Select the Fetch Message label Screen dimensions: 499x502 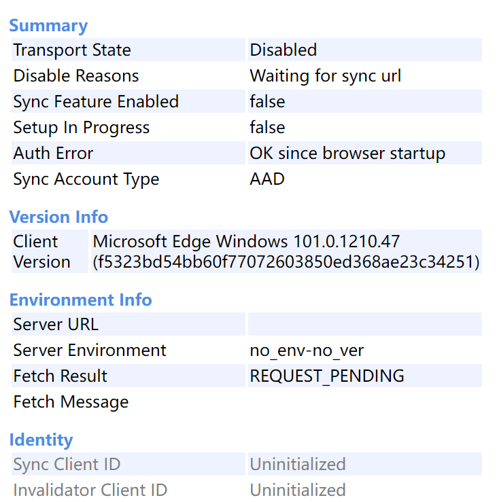[71, 402]
